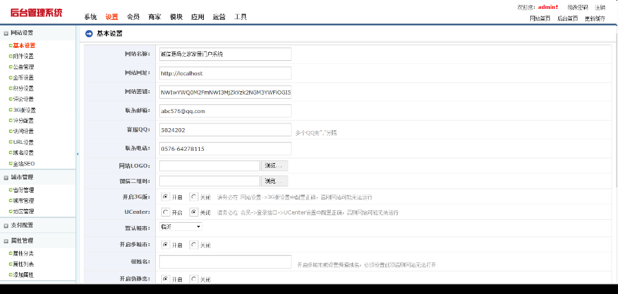Open 省份管理 in the sidebar
The image size is (618, 294).
click(23, 190)
